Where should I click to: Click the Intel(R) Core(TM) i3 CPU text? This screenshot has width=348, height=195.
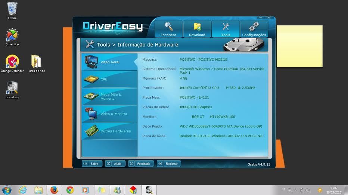[x=217, y=88]
